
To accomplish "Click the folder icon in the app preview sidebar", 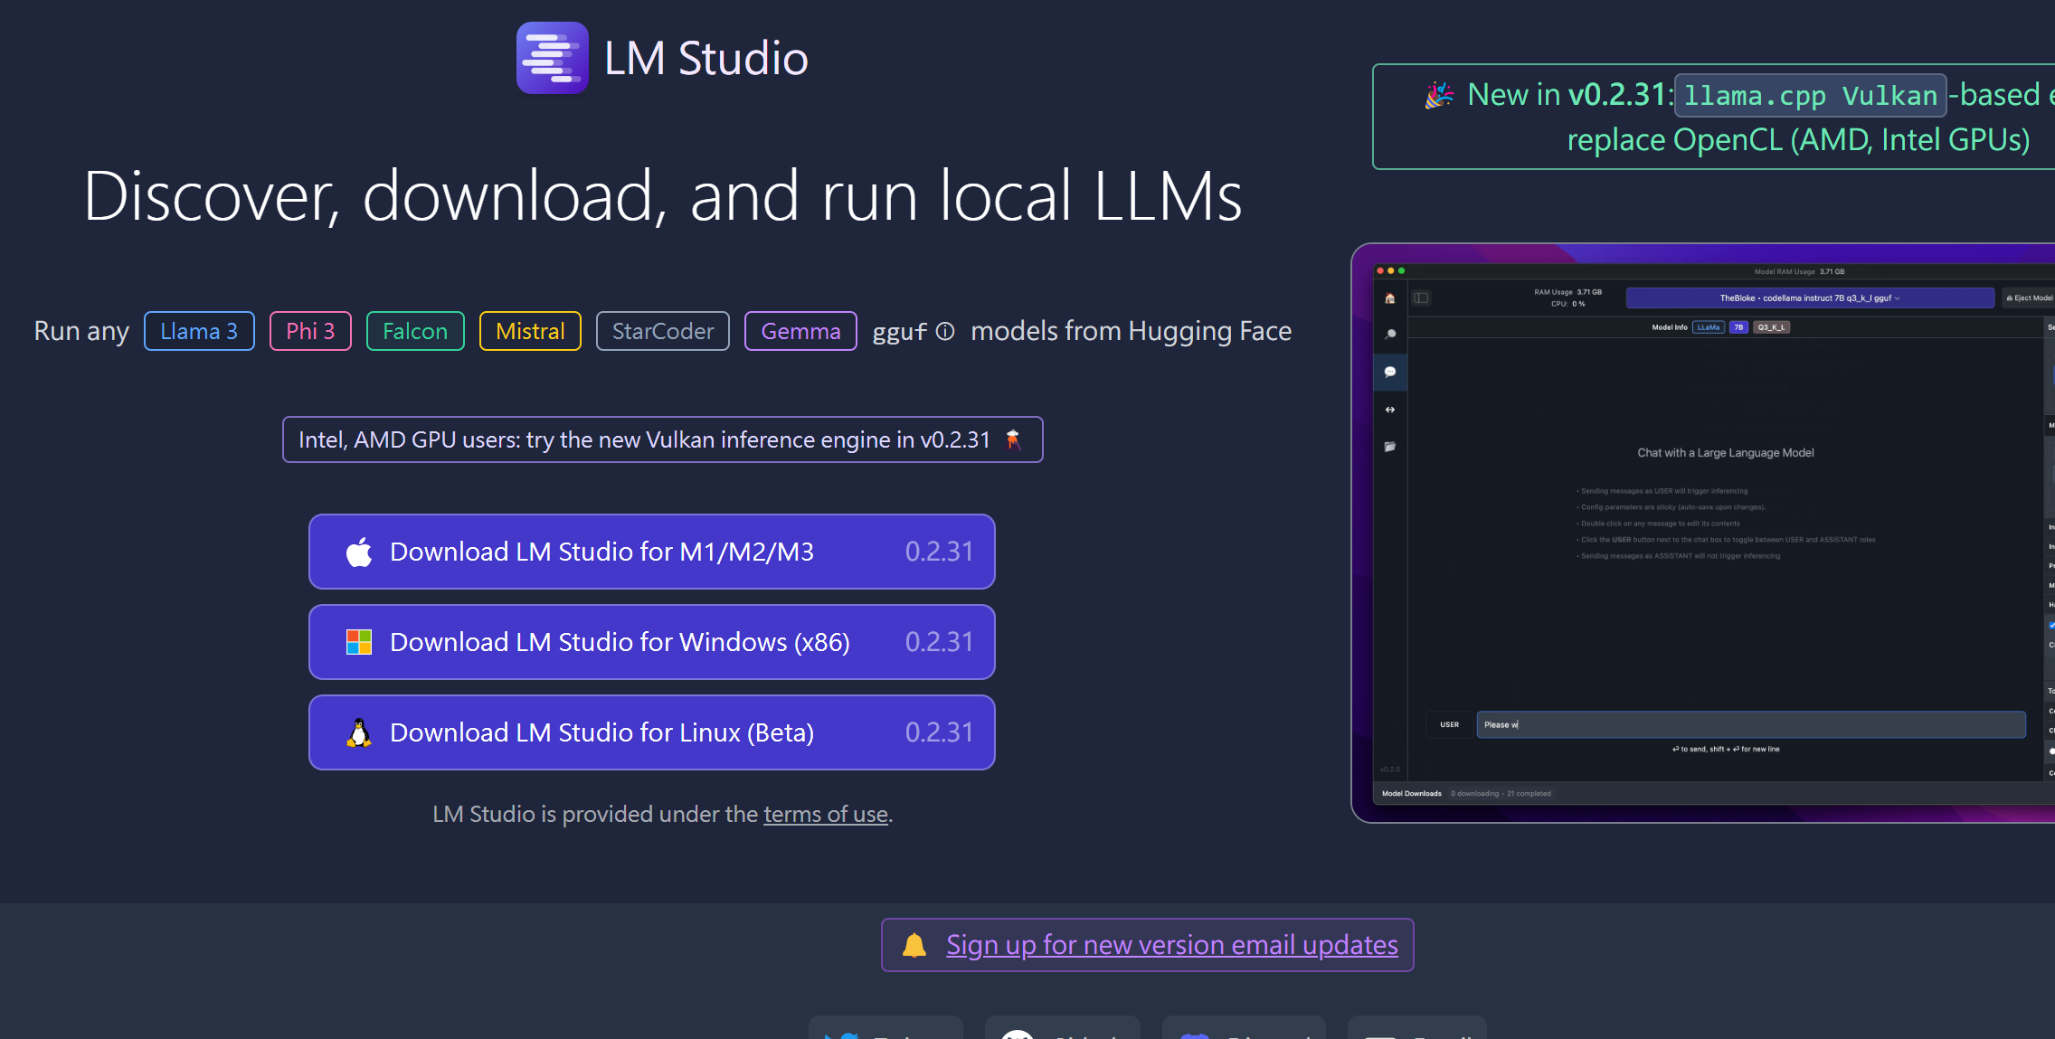I will click(1390, 447).
